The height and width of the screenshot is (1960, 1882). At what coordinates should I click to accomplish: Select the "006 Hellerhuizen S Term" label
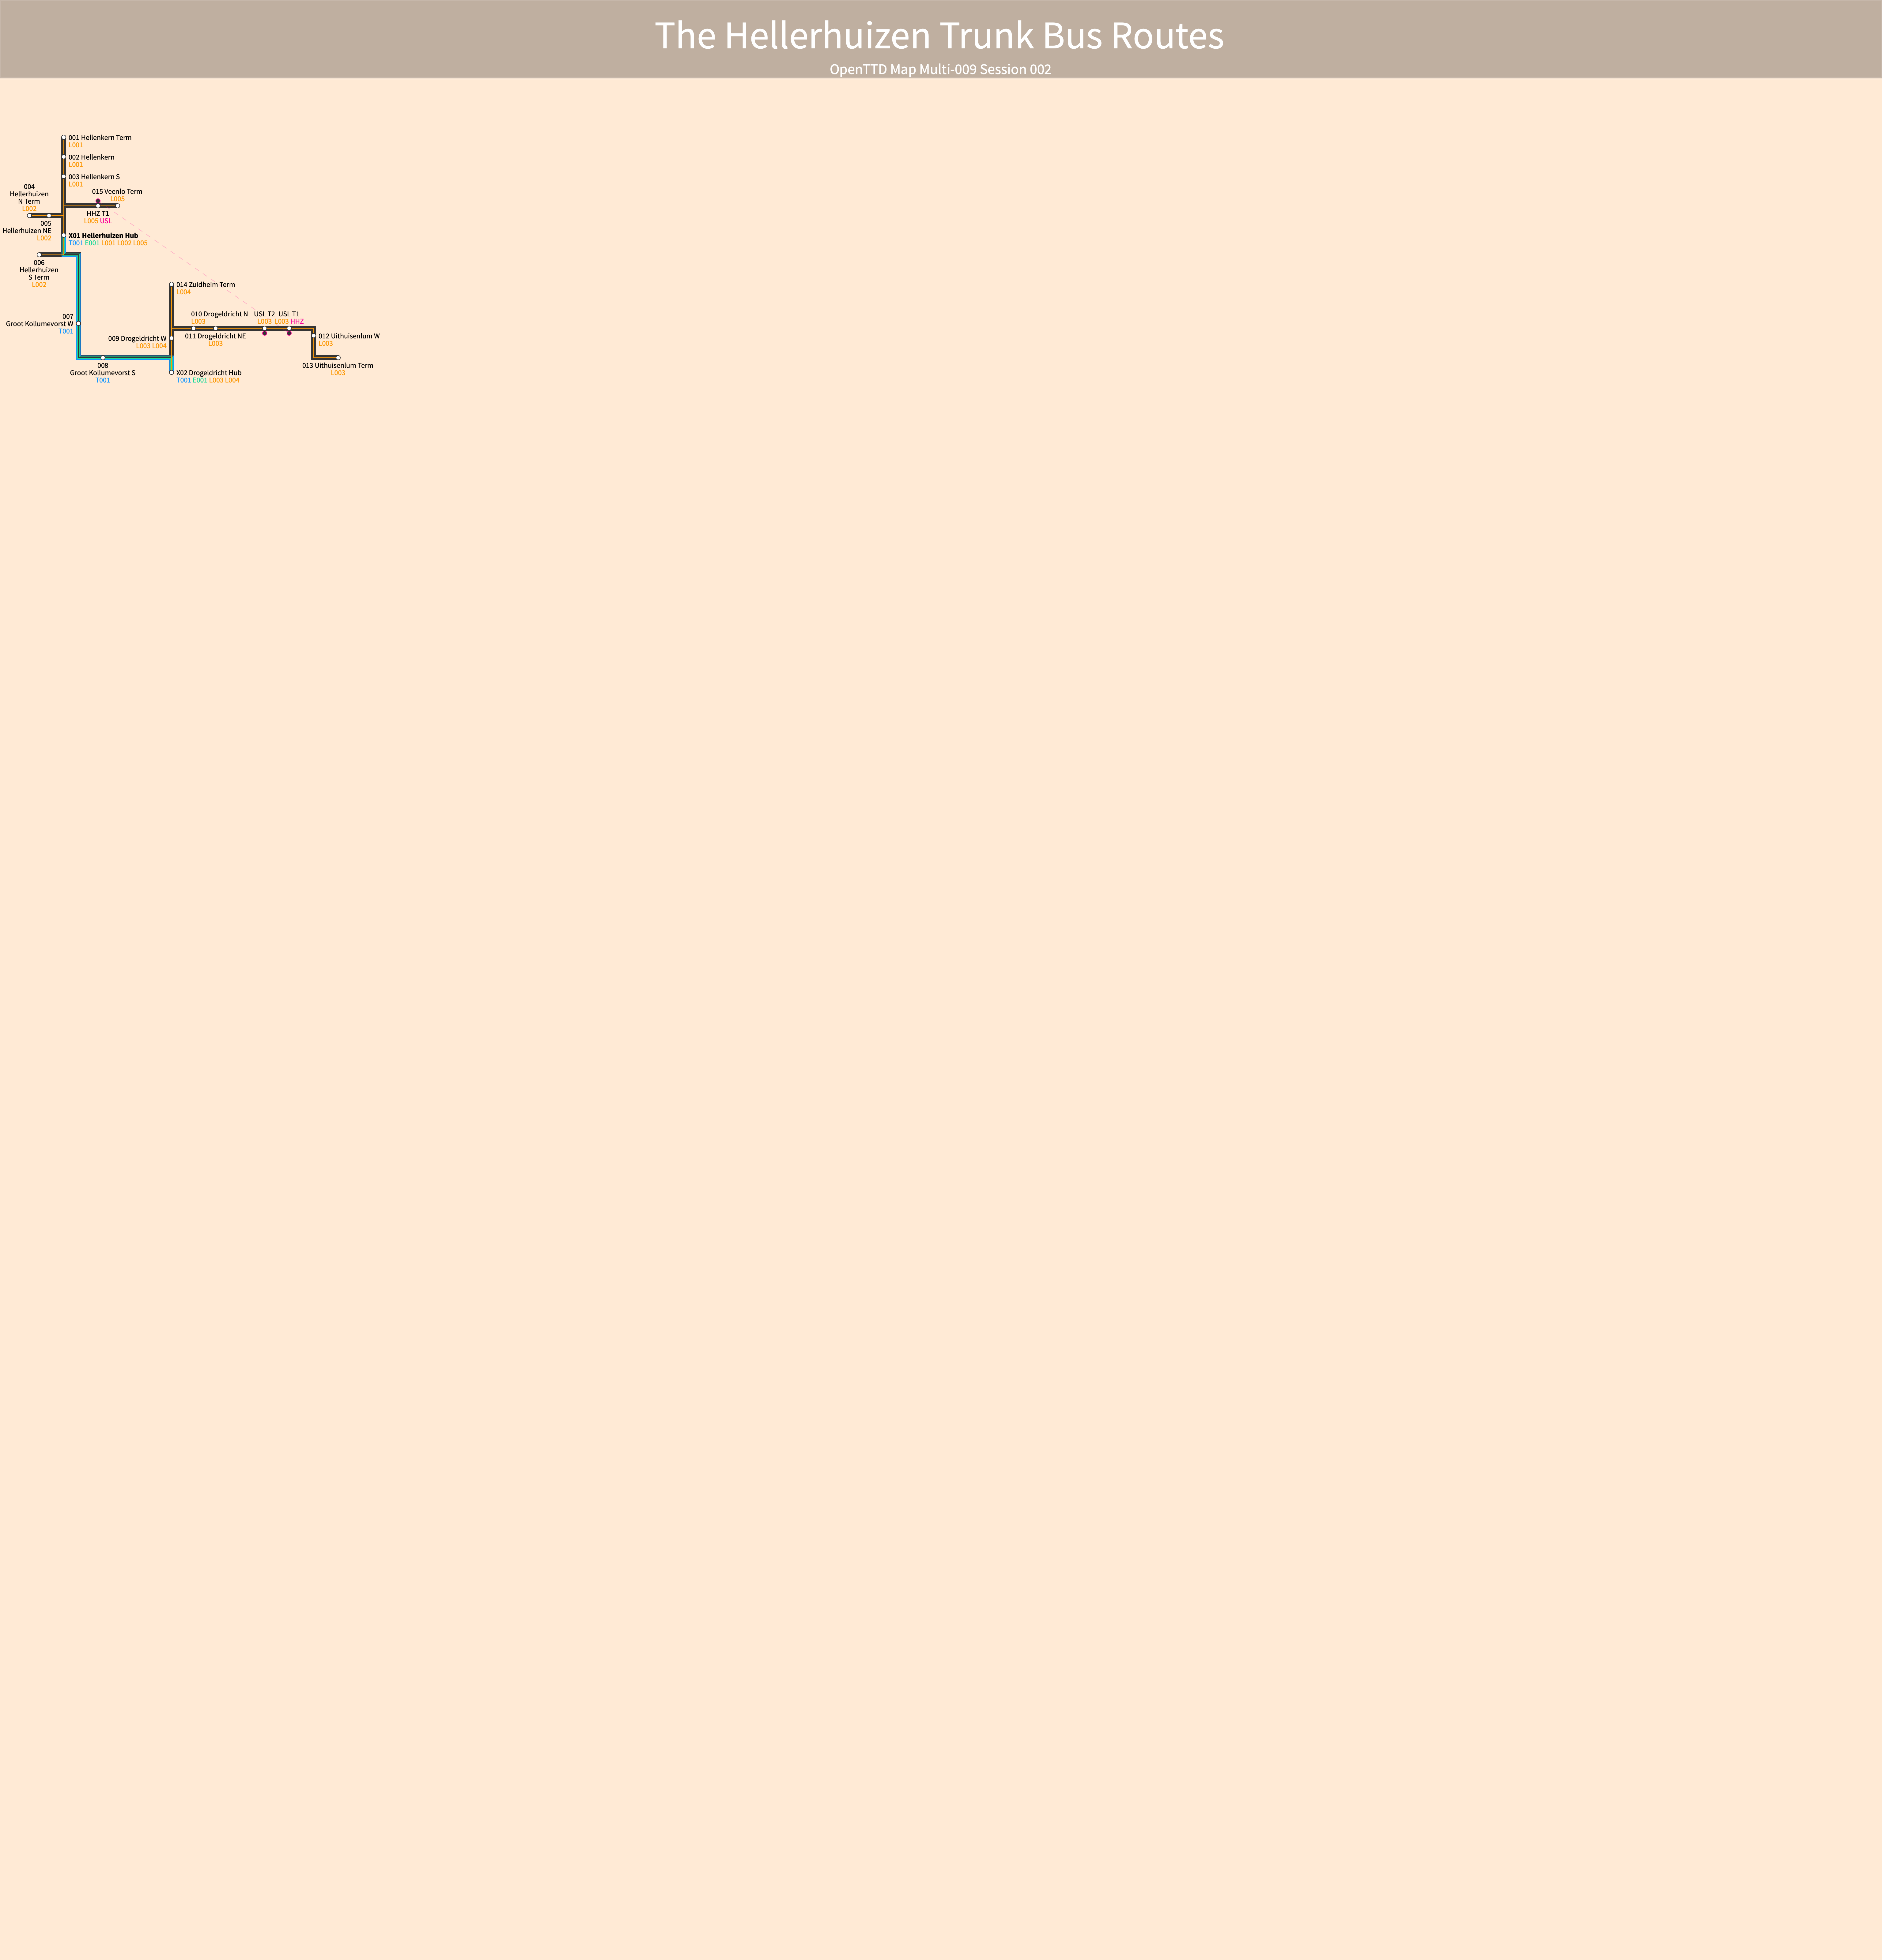[39, 270]
